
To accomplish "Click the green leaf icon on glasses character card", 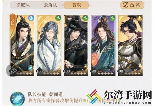I will [58, 18].
